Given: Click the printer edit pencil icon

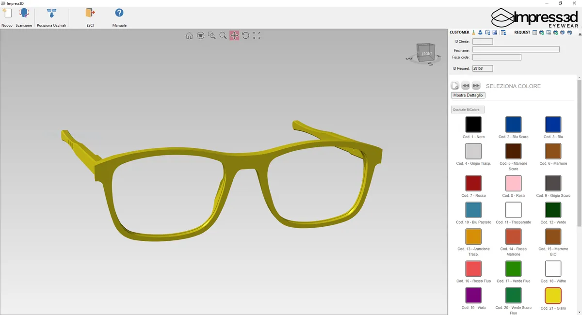Looking at the screenshot, I should (562, 32).
